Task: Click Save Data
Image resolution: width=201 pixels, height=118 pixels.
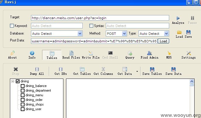Action: tap(174, 71)
